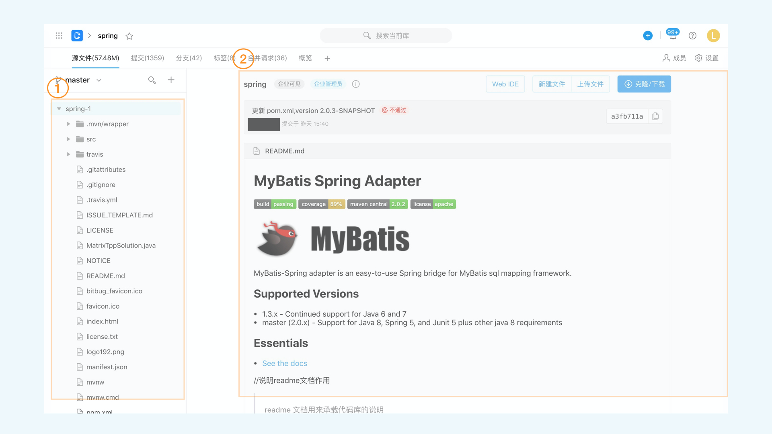Open the apps grid menu icon
772x434 pixels.
coord(59,36)
